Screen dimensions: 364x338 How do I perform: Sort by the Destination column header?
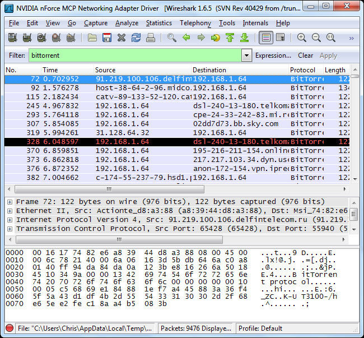pyautogui.click(x=240, y=70)
